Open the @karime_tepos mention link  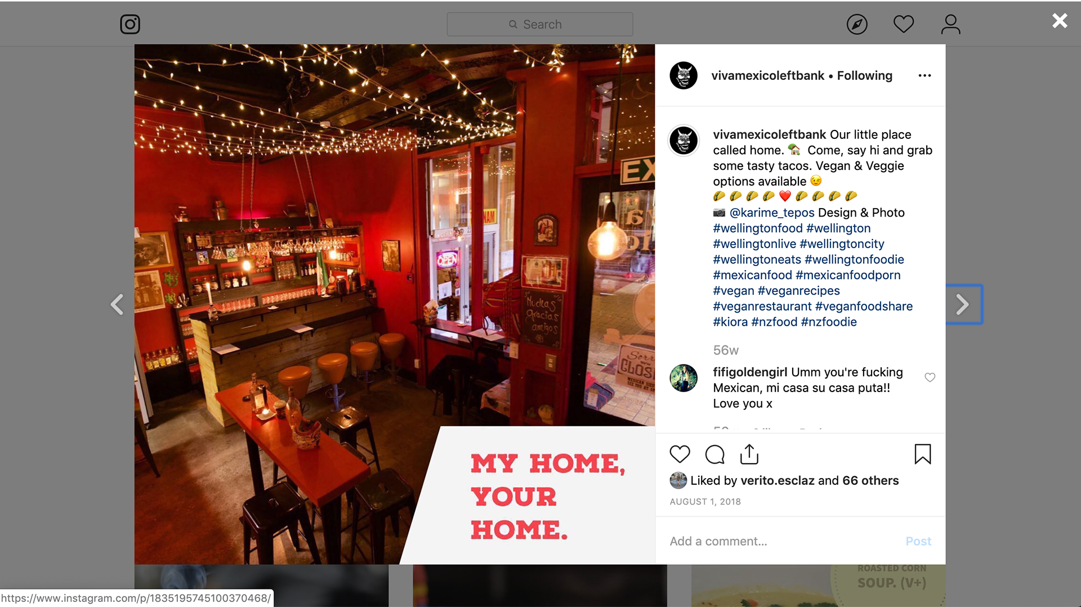click(772, 213)
